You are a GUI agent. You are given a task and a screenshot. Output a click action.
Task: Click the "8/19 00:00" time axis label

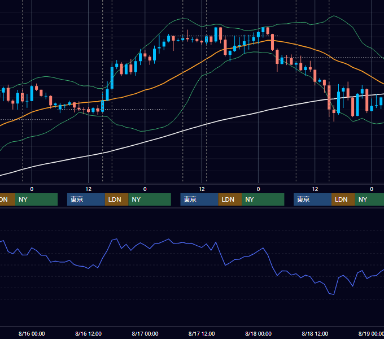click(371, 333)
